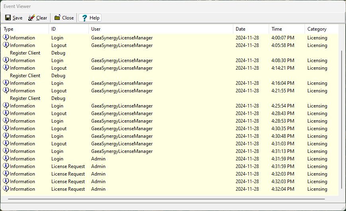Screen dimensions: 346x211
Task: Click the Close folder icon
Action: pos(57,18)
